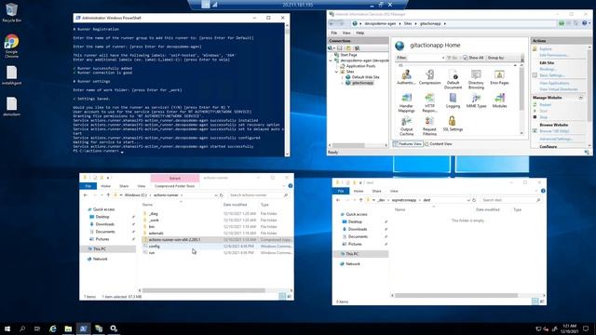Open the Extract contextual tab
The height and width of the screenshot is (335, 596).
(x=175, y=178)
